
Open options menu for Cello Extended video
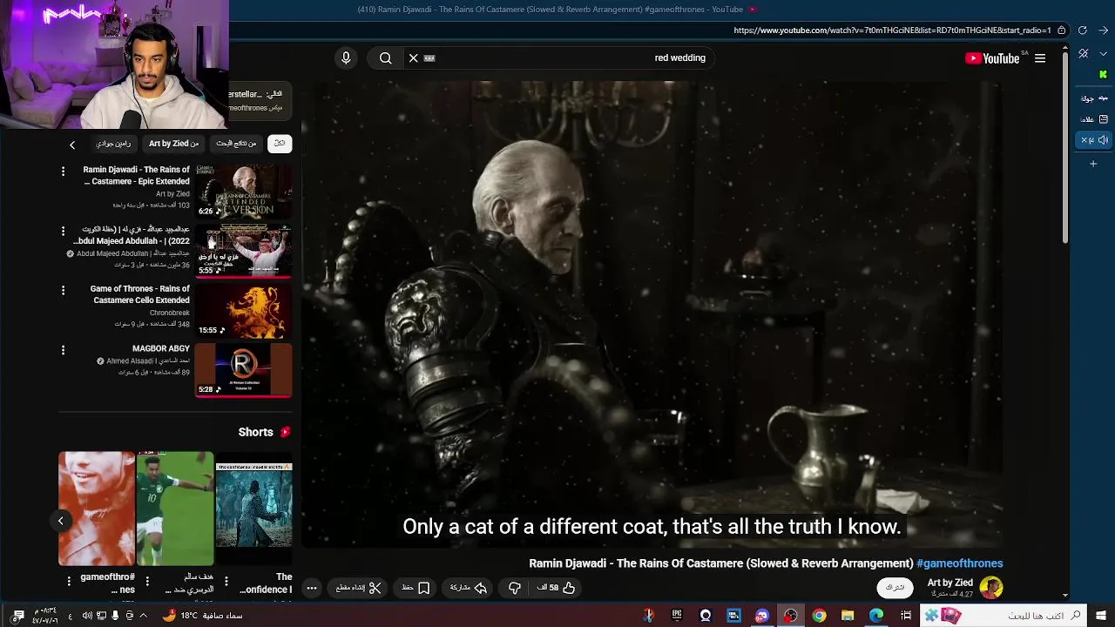coord(63,291)
